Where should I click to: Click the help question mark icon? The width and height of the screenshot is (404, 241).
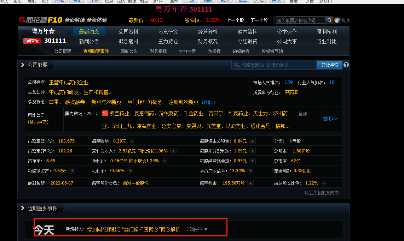346,65
